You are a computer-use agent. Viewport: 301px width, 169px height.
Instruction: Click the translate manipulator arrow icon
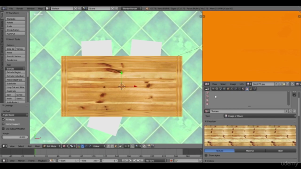pyautogui.click(x=83, y=146)
